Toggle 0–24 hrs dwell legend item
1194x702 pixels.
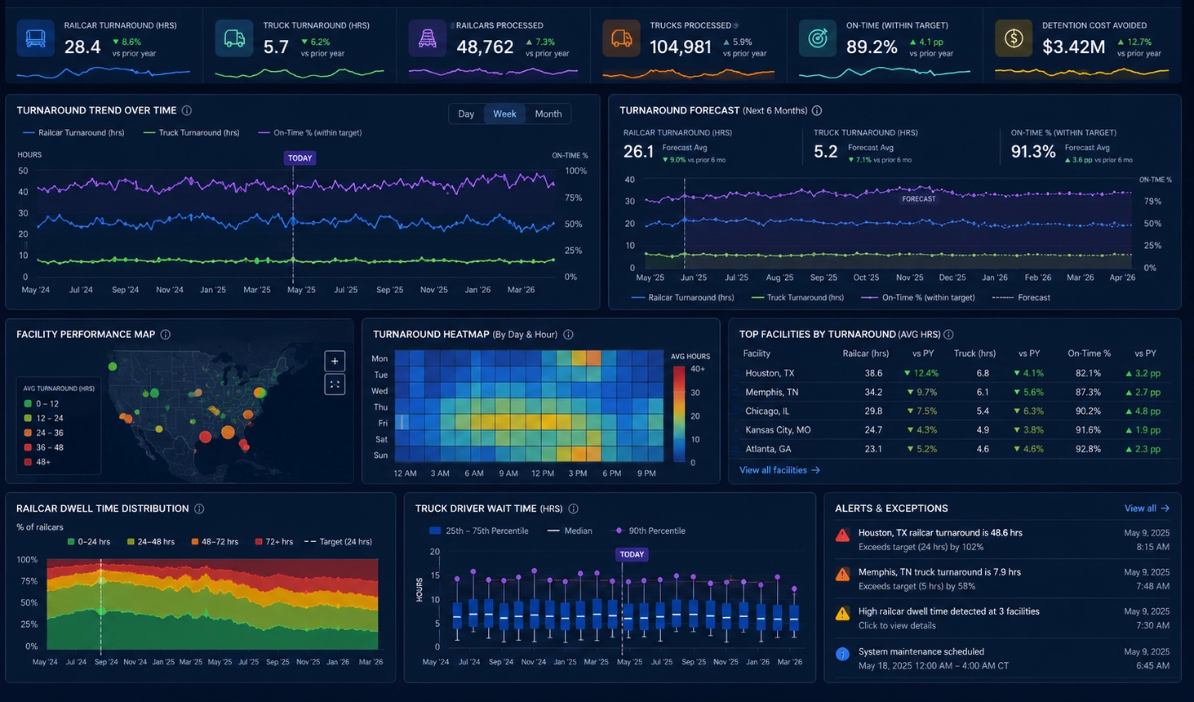(89, 542)
